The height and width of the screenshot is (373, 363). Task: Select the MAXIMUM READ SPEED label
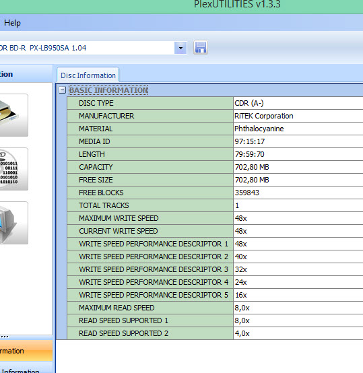click(x=117, y=308)
